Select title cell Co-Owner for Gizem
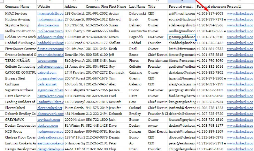The width and height of the screenshot is (254, 151). pos(157,37)
